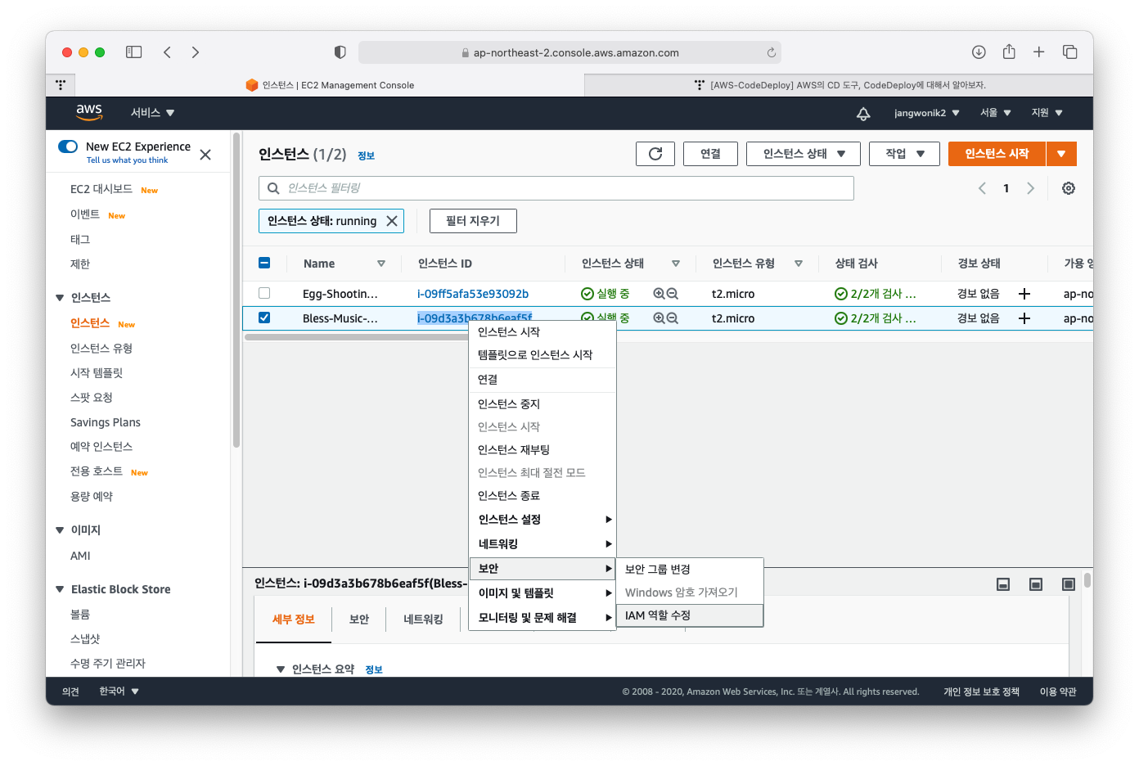Remove the running state filter
Viewport: 1139px width, 766px height.
[x=392, y=221]
